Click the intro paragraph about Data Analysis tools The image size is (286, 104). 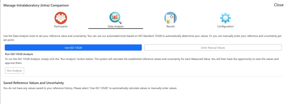143,38
